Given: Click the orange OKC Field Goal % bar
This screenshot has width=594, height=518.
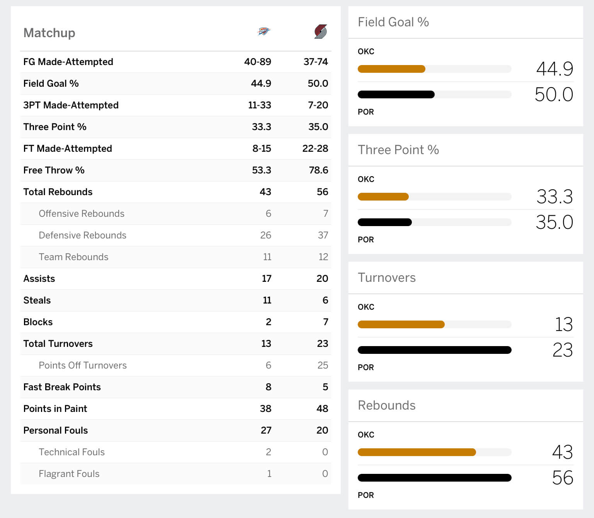Looking at the screenshot, I should 391,69.
